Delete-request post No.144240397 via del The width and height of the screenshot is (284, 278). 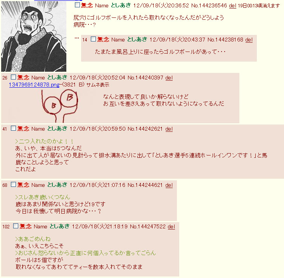169,78
